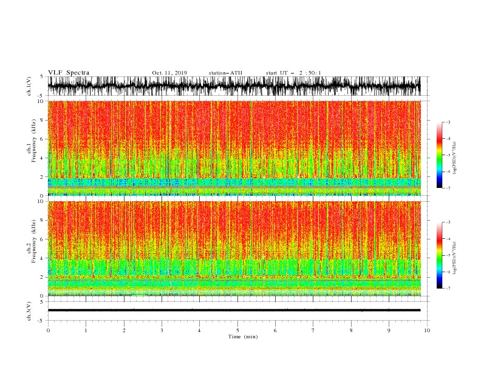Click the "6" kHz tick of ch.2 spectrogram

coord(43,239)
